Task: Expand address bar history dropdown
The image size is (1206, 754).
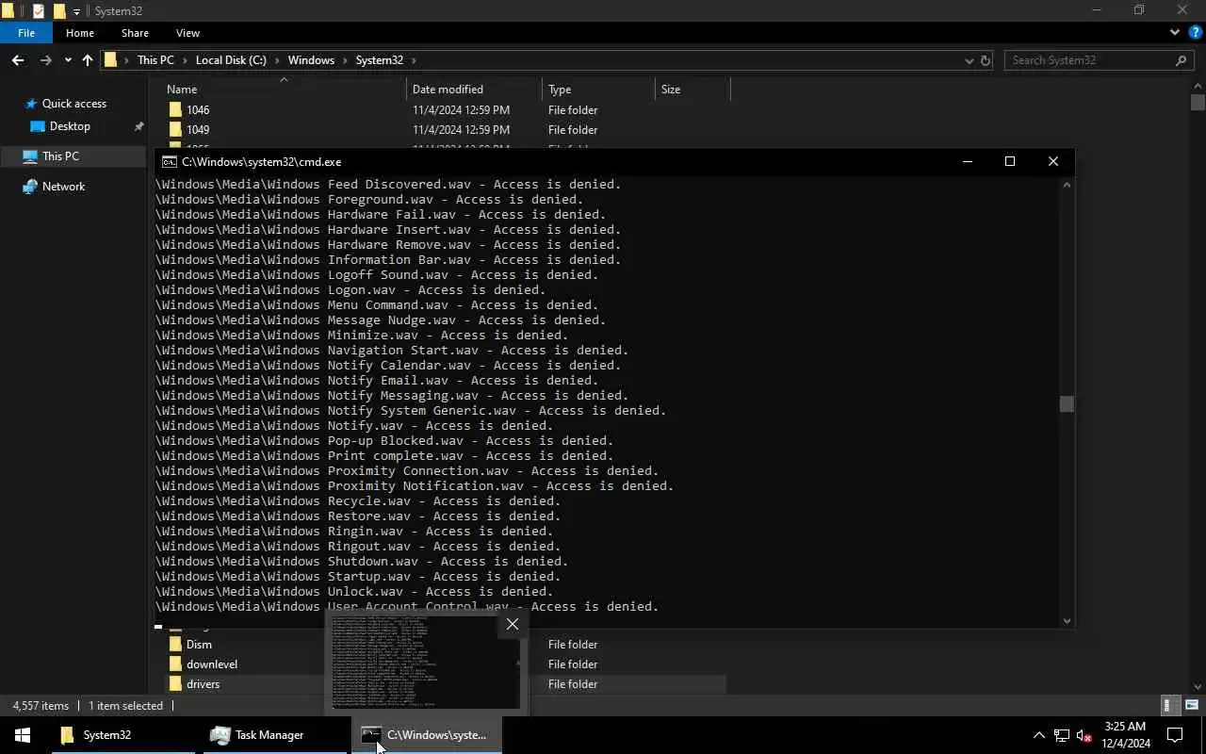Action: pyautogui.click(x=969, y=60)
